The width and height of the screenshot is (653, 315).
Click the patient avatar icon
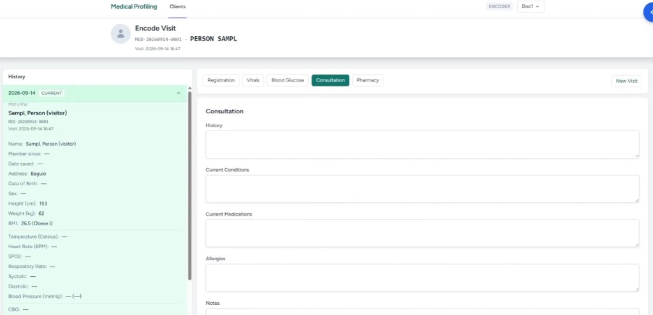(x=121, y=34)
